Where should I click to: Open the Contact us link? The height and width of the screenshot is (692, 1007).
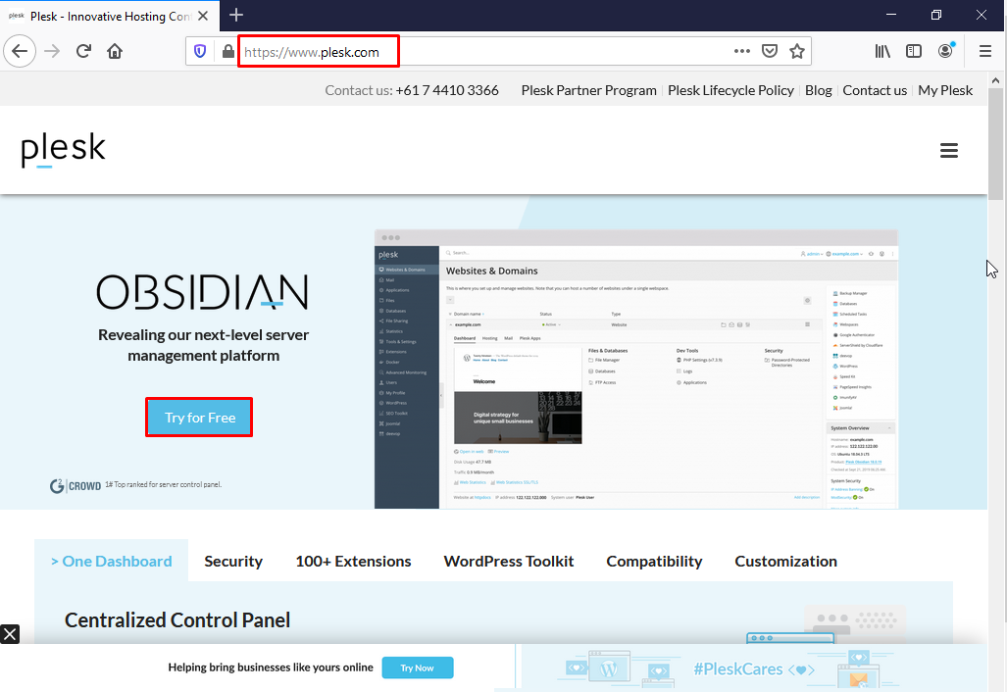pyautogui.click(x=875, y=90)
